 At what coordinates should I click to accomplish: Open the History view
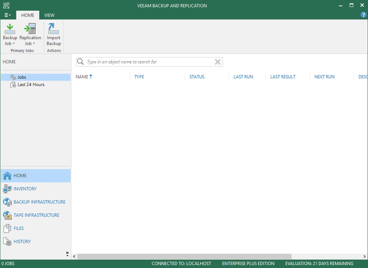[22, 242]
